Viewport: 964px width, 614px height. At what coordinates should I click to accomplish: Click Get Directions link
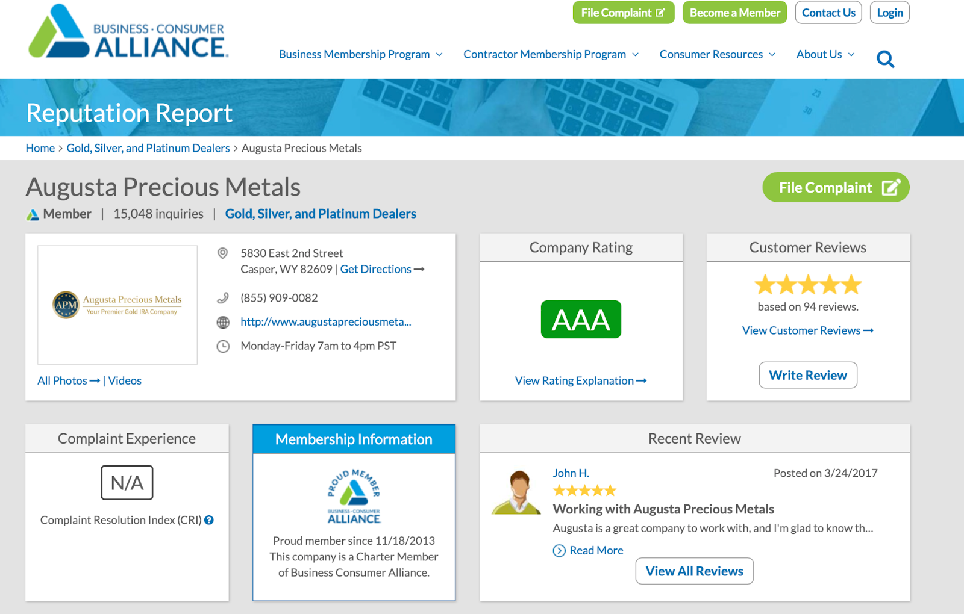click(382, 269)
